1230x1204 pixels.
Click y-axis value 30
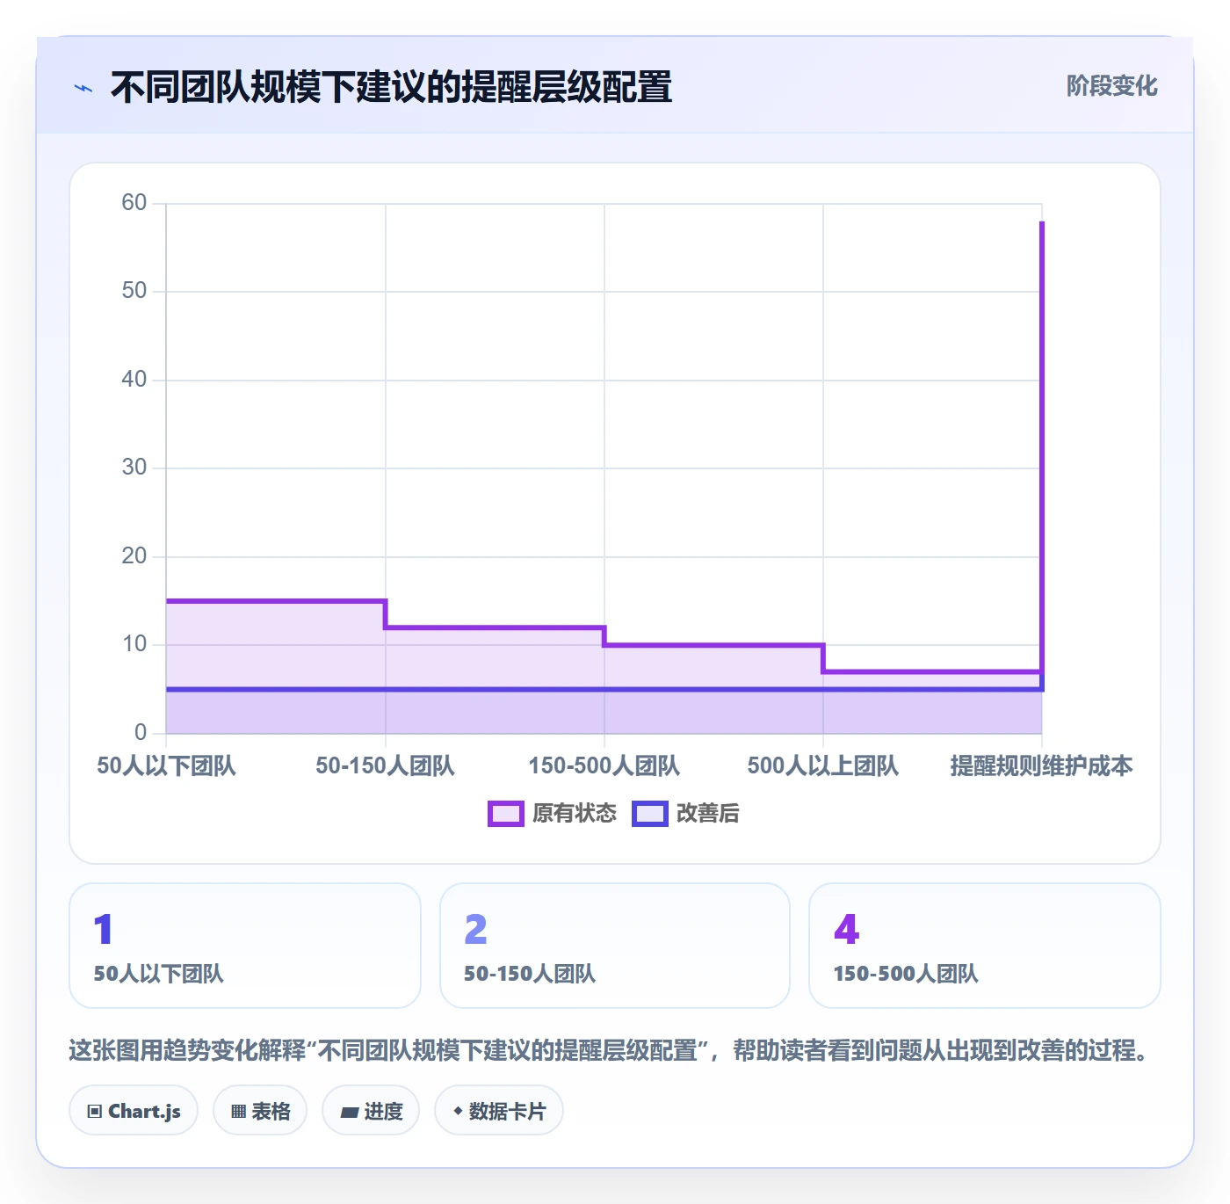[x=134, y=468]
